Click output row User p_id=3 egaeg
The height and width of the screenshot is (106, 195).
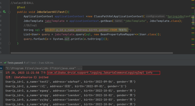click(71, 91)
